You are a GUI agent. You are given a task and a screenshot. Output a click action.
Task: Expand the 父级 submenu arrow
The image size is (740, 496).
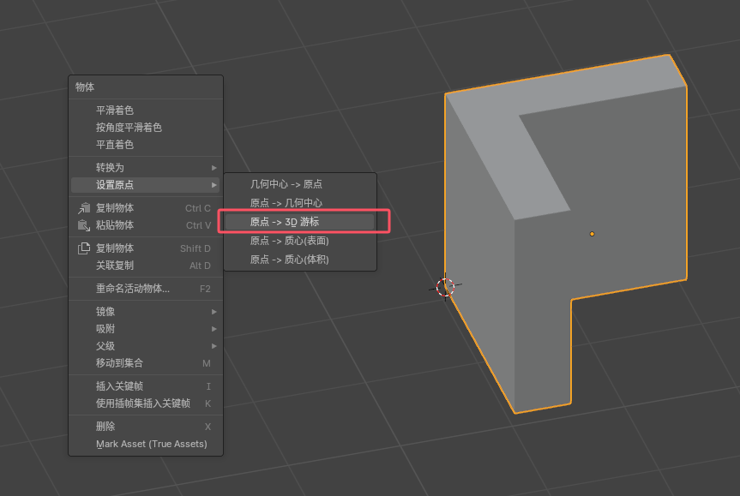point(214,346)
